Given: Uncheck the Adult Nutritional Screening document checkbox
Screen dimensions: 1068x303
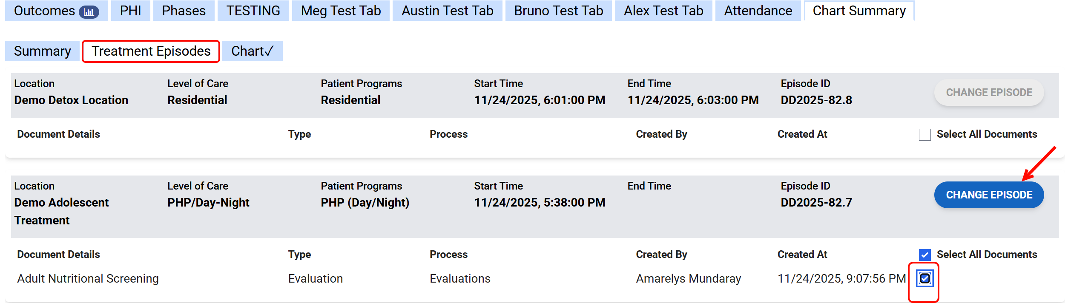Looking at the screenshot, I should pos(924,279).
